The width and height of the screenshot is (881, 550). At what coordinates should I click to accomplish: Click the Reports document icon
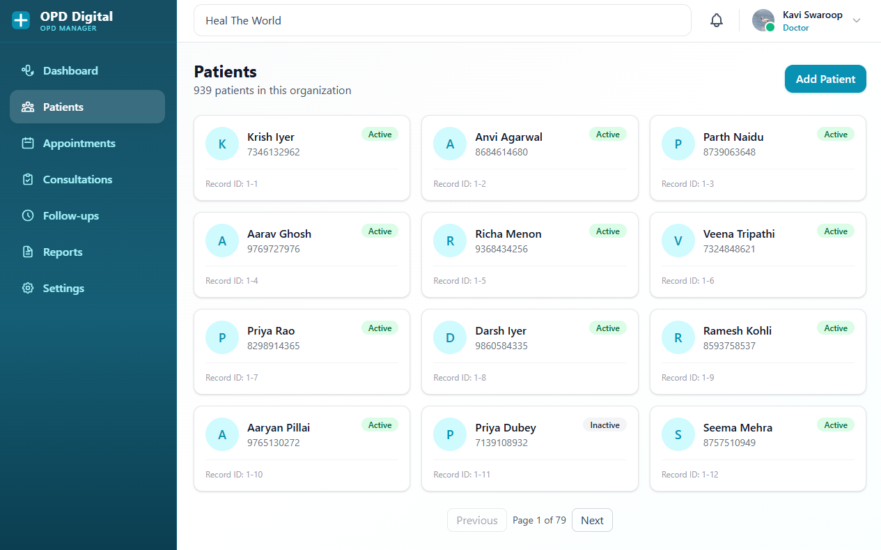coord(28,252)
